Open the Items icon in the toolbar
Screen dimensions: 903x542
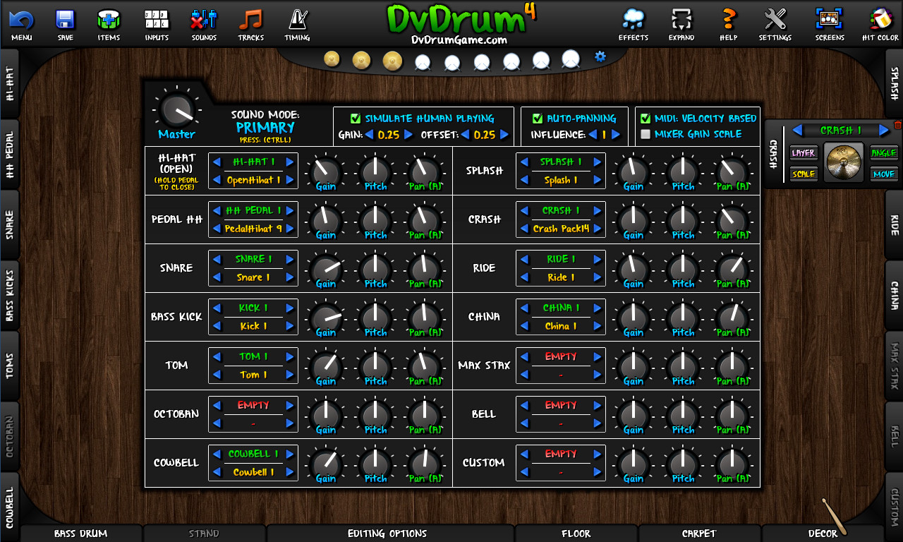pyautogui.click(x=109, y=23)
